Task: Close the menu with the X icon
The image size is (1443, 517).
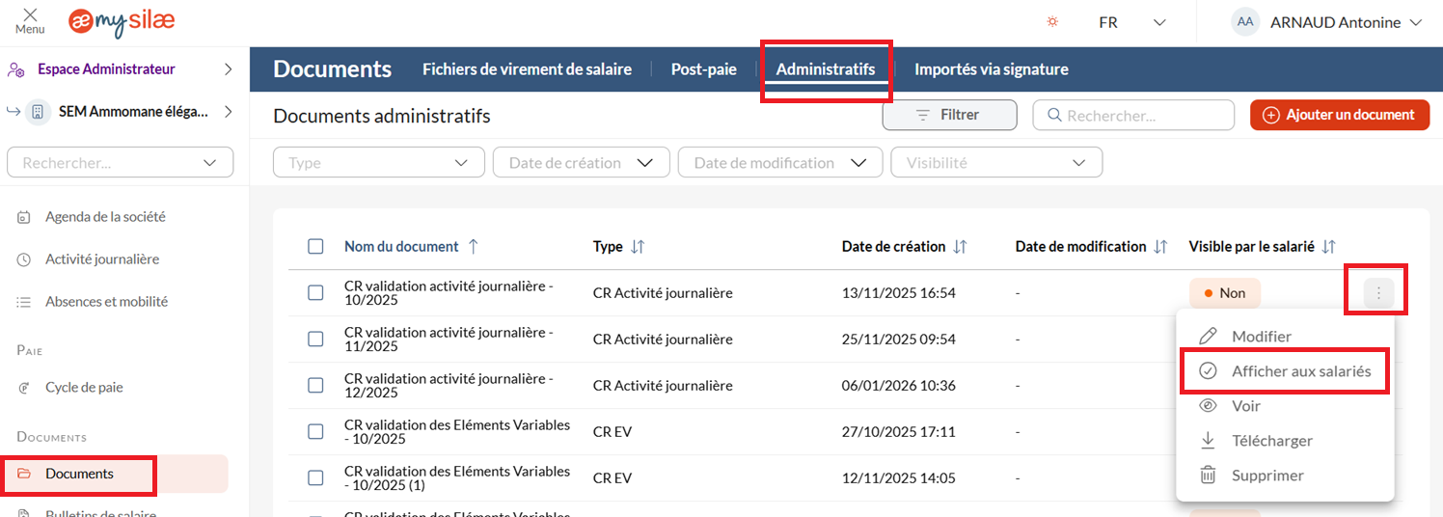Action: pyautogui.click(x=30, y=16)
